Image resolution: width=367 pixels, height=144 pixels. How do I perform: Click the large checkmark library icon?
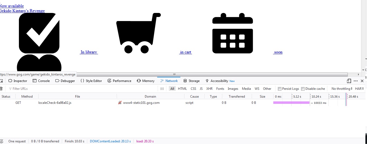coord(39,33)
